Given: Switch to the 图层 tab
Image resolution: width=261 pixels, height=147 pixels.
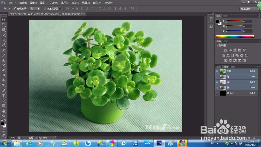Looking at the screenshot, I should click(x=218, y=67).
